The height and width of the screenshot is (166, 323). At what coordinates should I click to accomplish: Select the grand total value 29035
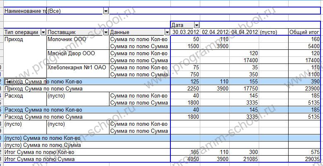(311, 159)
